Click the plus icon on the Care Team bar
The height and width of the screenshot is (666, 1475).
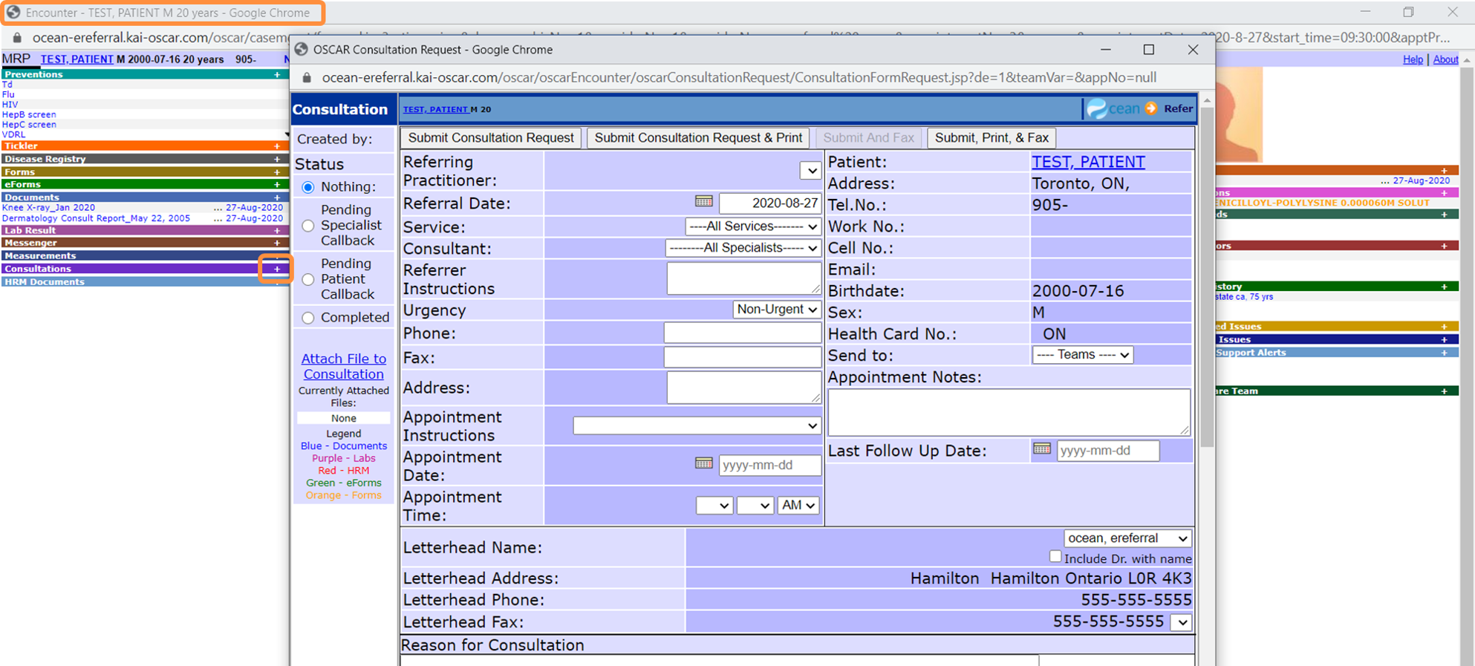pos(1444,391)
